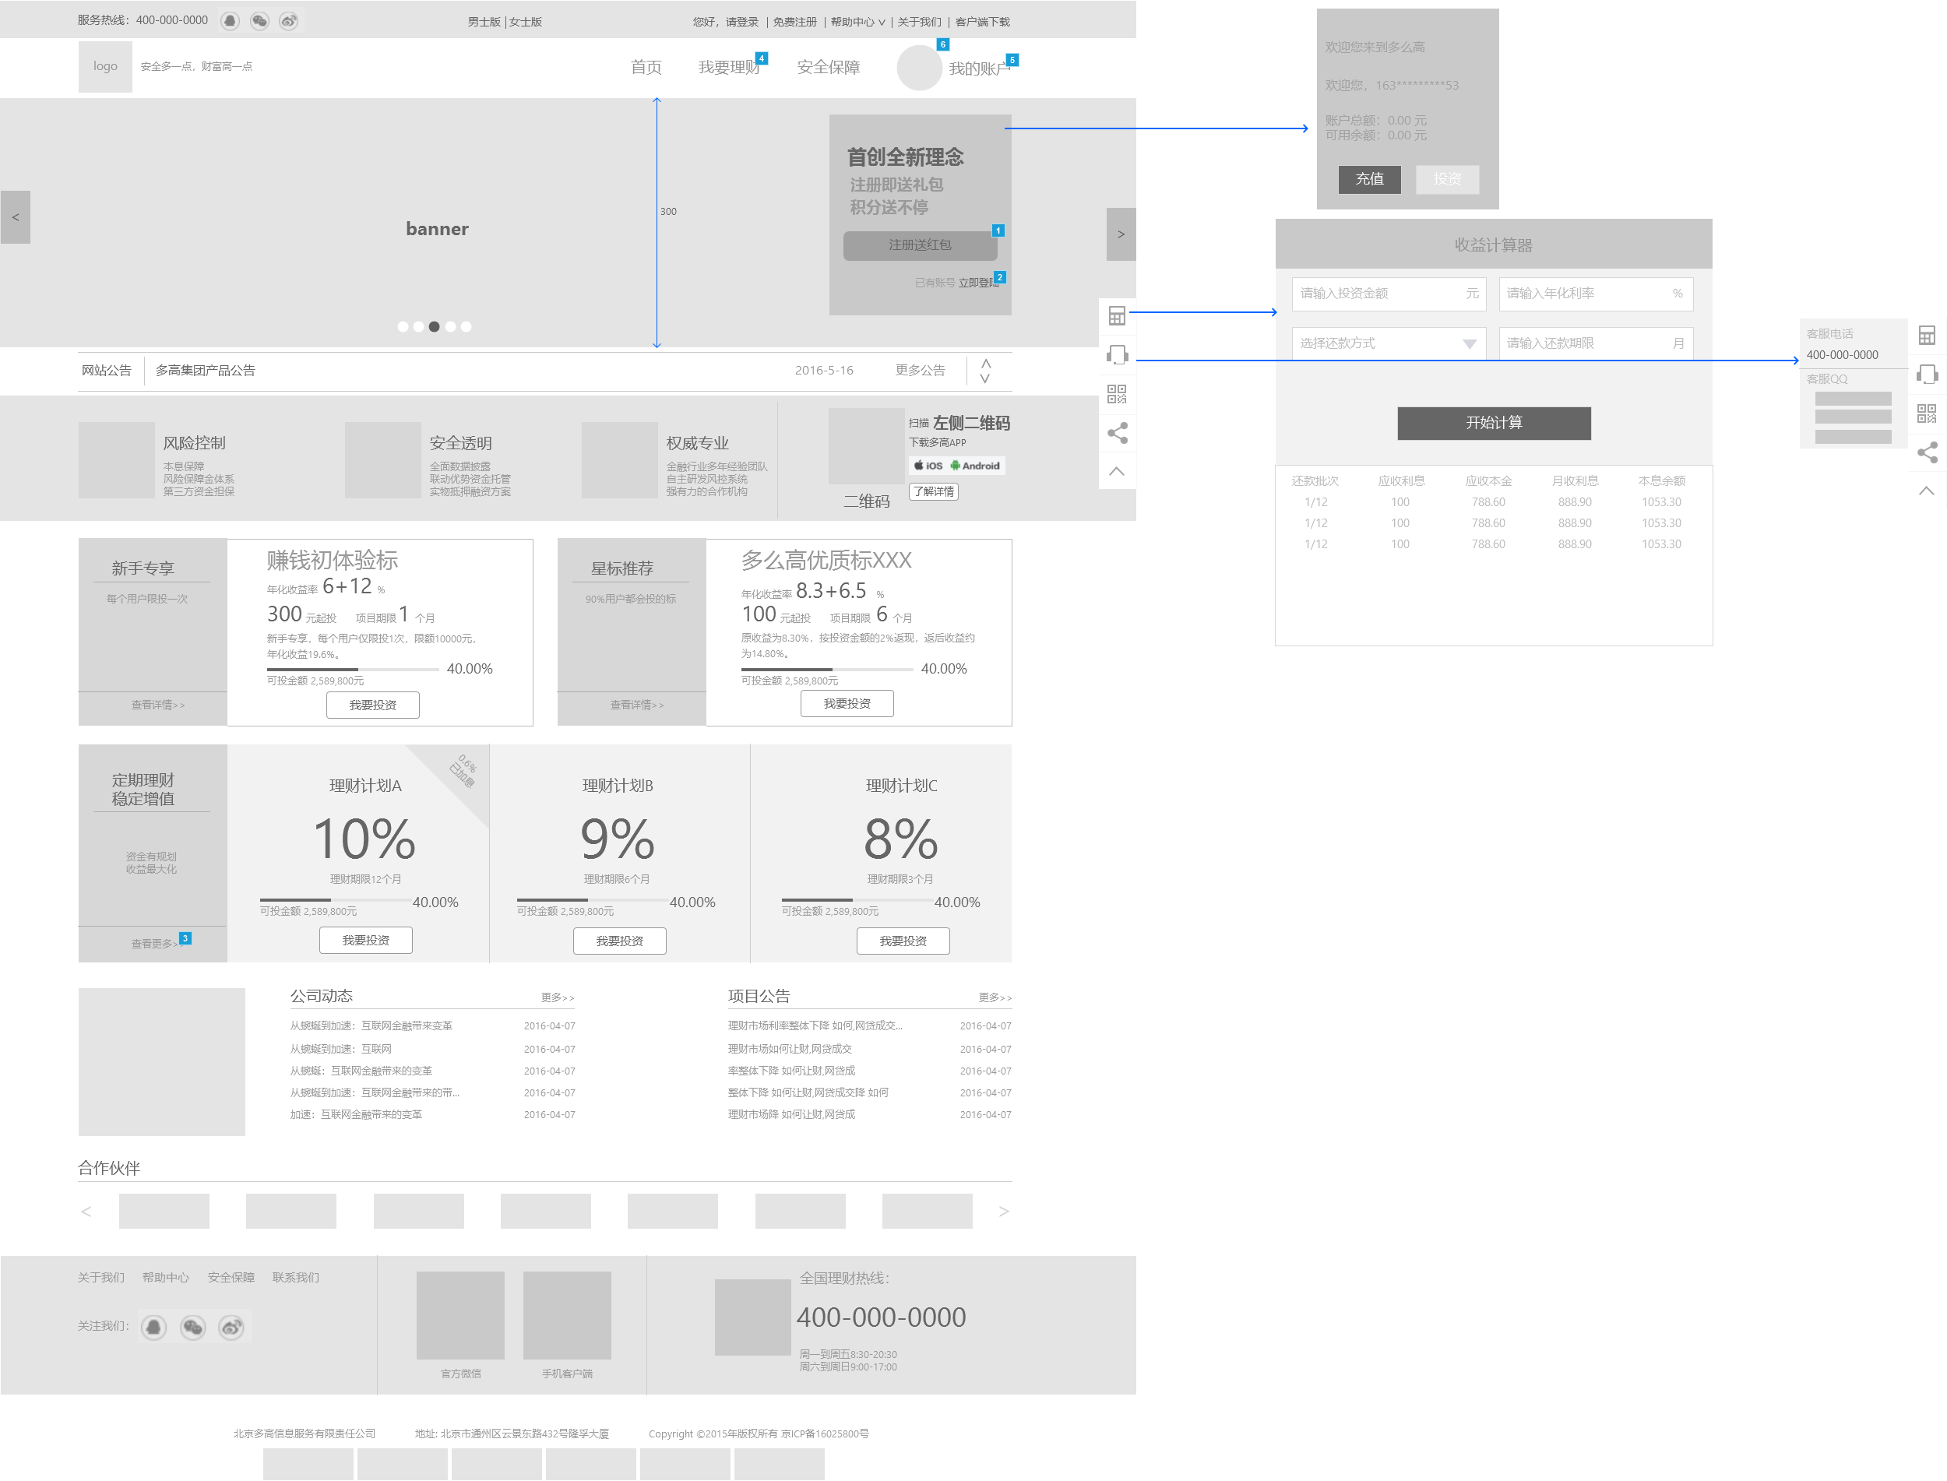Click headset icon in the expanded right sidebar
Image resolution: width=1947 pixels, height=1481 pixels.
pyautogui.click(x=1927, y=375)
